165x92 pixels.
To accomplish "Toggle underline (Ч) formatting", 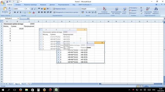I will [x=20, y=12].
